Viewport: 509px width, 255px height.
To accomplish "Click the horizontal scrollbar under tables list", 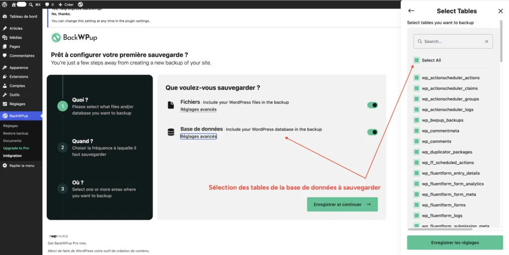I will (x=440, y=229).
